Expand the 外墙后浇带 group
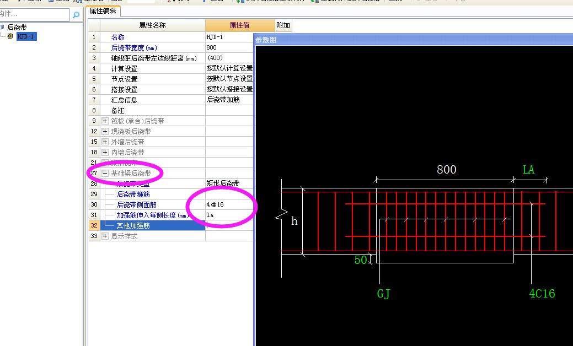573x346 pixels. (105, 142)
